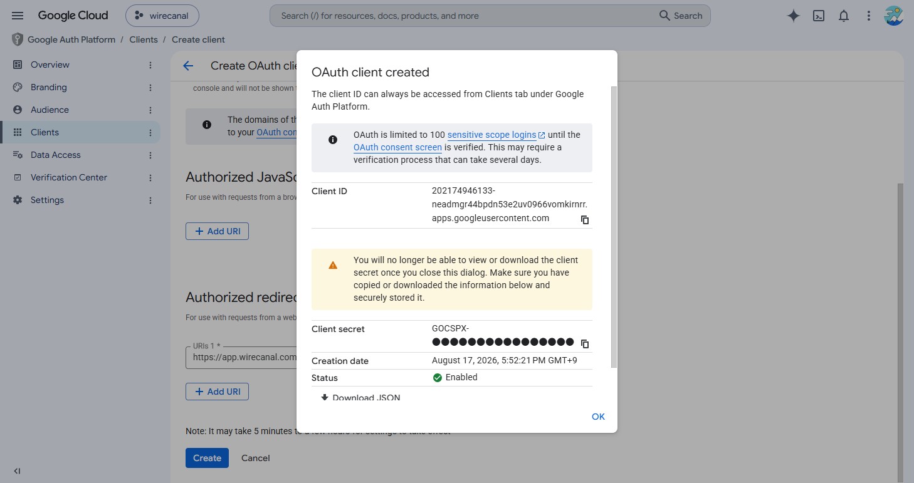The width and height of the screenshot is (914, 483).
Task: Open the OAuth consent screen link in dialog
Action: (x=397, y=147)
